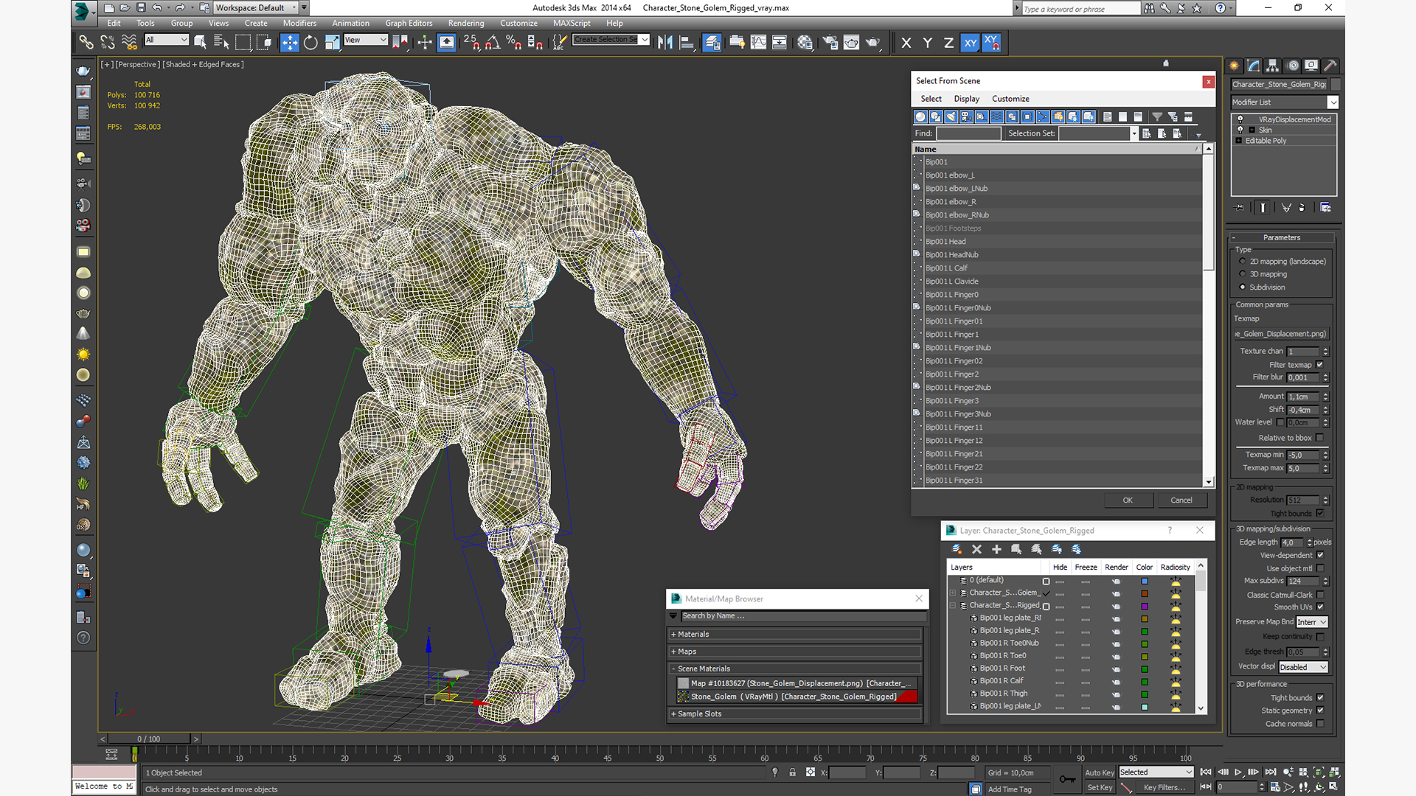Restrict transform to XY plane
Screen dimensions: 1416x796
pyautogui.click(x=971, y=43)
